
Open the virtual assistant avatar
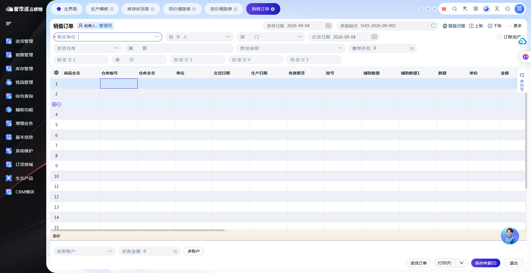(510, 236)
